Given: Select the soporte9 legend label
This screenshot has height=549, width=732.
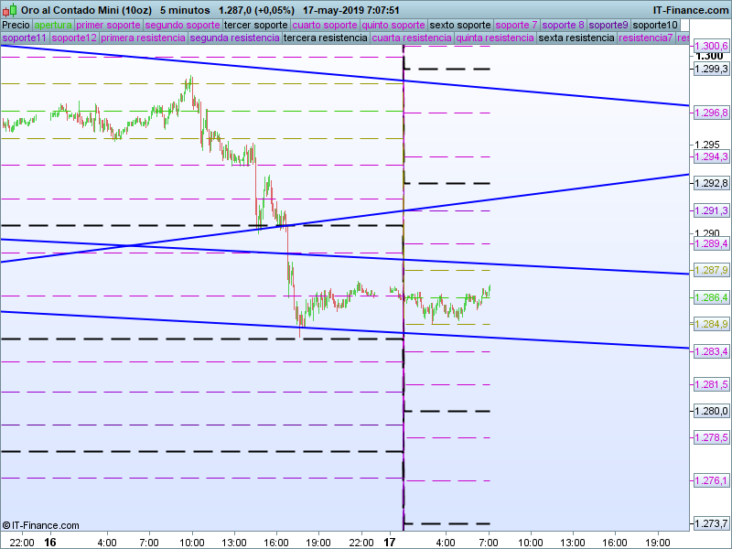Looking at the screenshot, I should 608,26.
